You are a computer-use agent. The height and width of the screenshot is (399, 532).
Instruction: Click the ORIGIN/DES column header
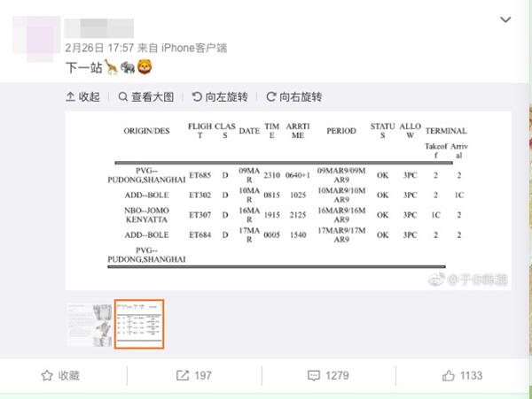click(x=146, y=131)
